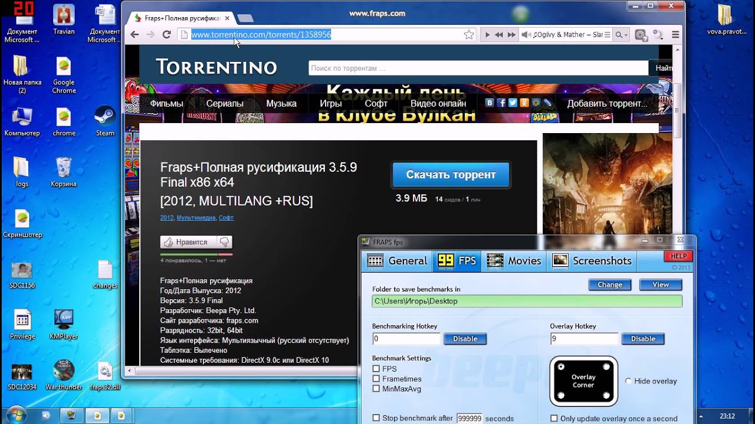Disable the Benchmarking Hotkey
This screenshot has height=424, width=755.
pyautogui.click(x=465, y=339)
